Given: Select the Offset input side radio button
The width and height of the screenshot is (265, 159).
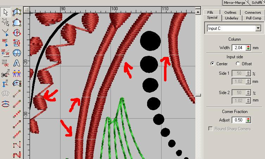Looking at the screenshot, I should point(238,64).
